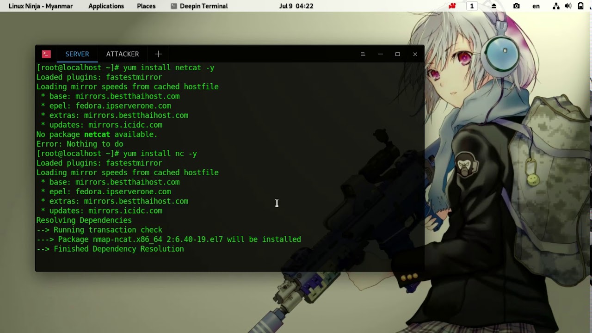
Task: Open the Applications menu in top panel
Action: click(x=106, y=6)
